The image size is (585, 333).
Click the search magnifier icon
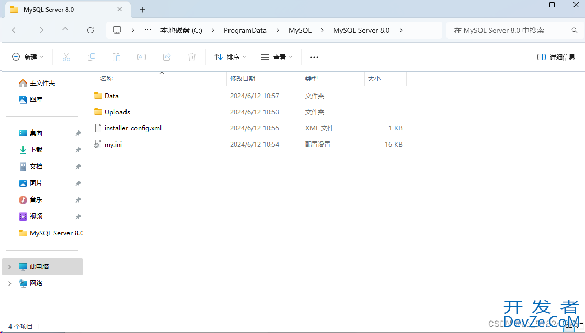[x=575, y=30]
